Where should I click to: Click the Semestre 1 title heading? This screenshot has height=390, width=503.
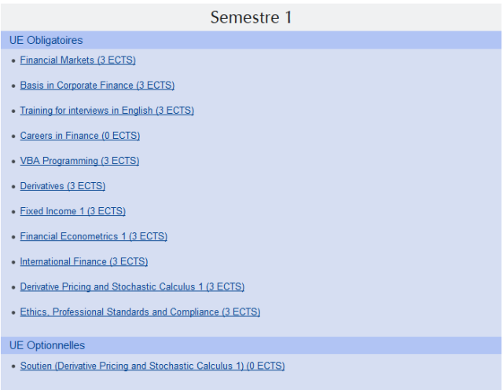point(251,17)
